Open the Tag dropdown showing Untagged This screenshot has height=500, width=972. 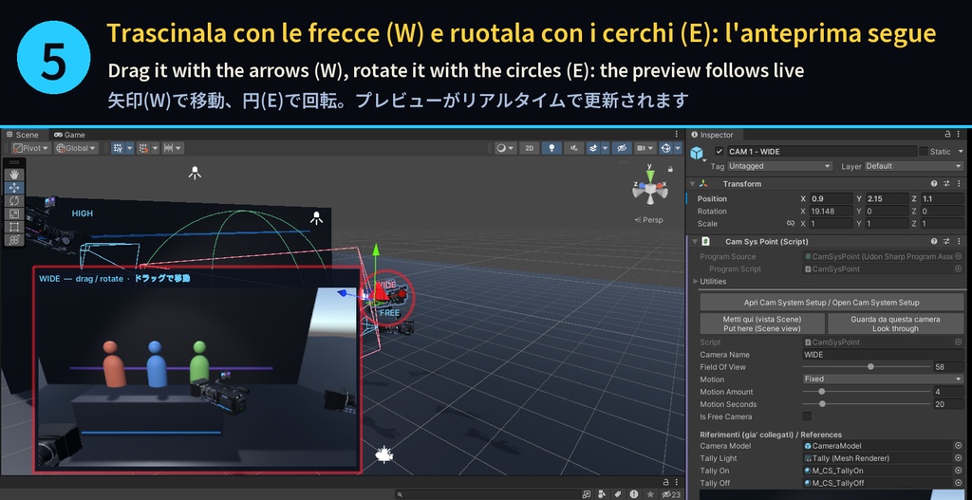point(780,166)
